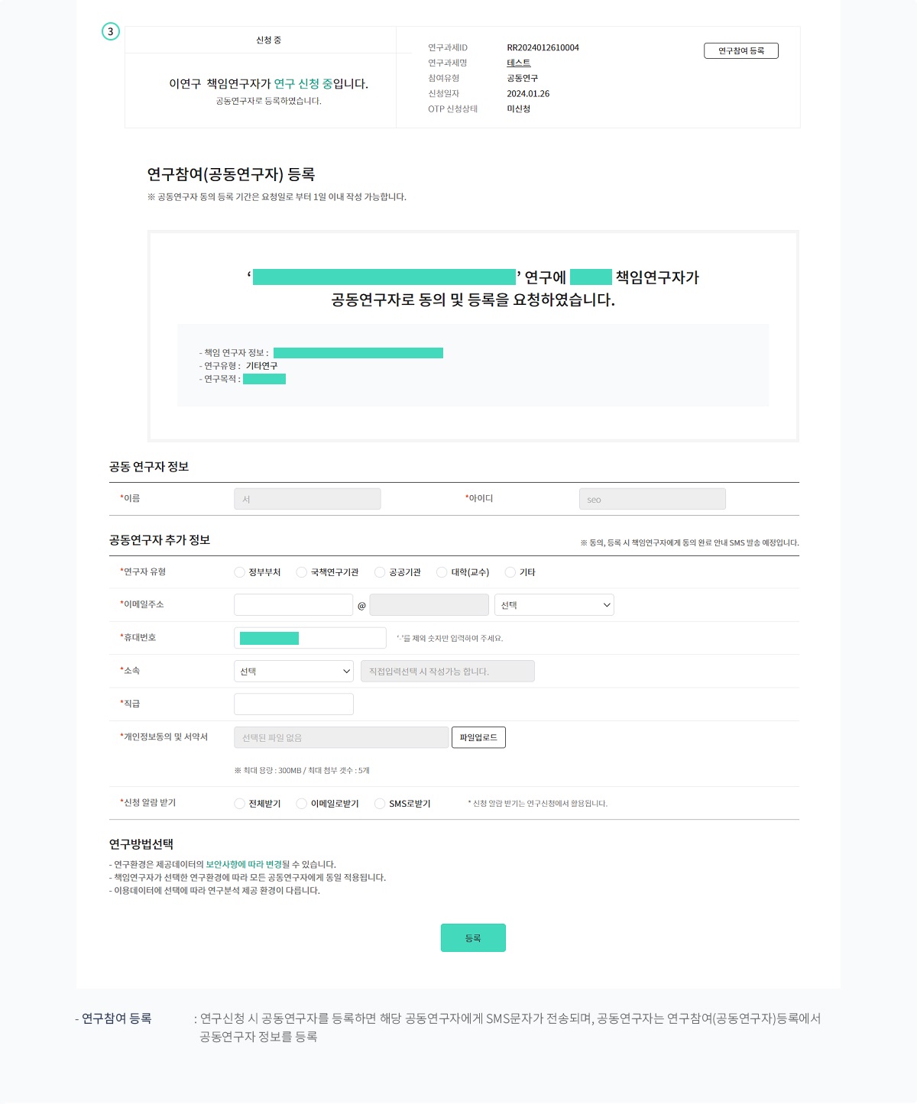917x1104 pixels.
Task: Select 기타 researcher type
Action: [x=510, y=572]
